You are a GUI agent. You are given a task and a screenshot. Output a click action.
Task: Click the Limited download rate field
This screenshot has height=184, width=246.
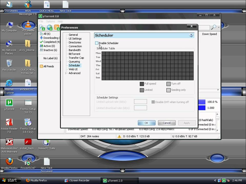[x=140, y=108]
